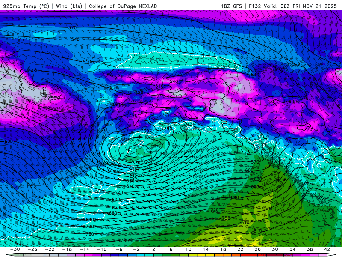This screenshot has width=342, height=257.
Task: Click the '925mb Temp (°C)' title text
Action: 26,6
